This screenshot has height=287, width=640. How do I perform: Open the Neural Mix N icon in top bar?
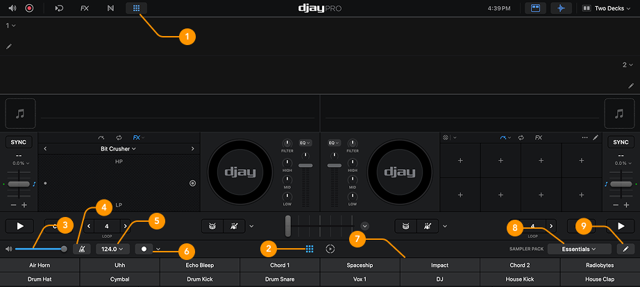(110, 8)
